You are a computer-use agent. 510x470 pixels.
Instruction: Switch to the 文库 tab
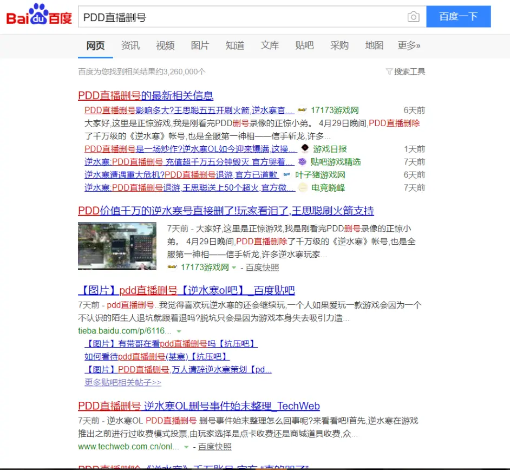pos(270,45)
